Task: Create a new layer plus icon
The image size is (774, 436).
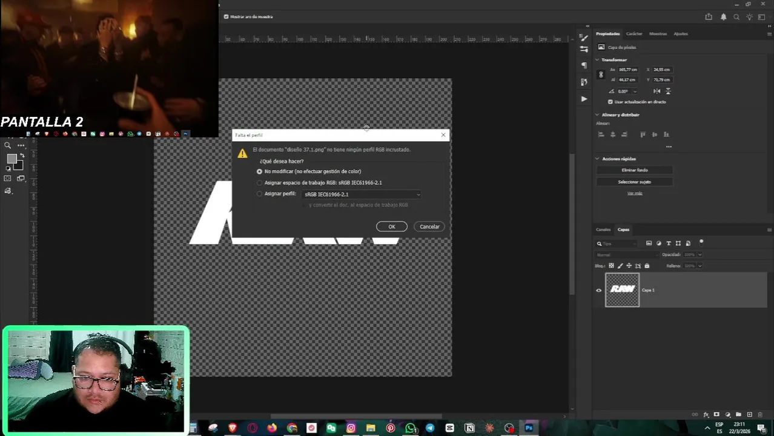Action: click(x=749, y=415)
